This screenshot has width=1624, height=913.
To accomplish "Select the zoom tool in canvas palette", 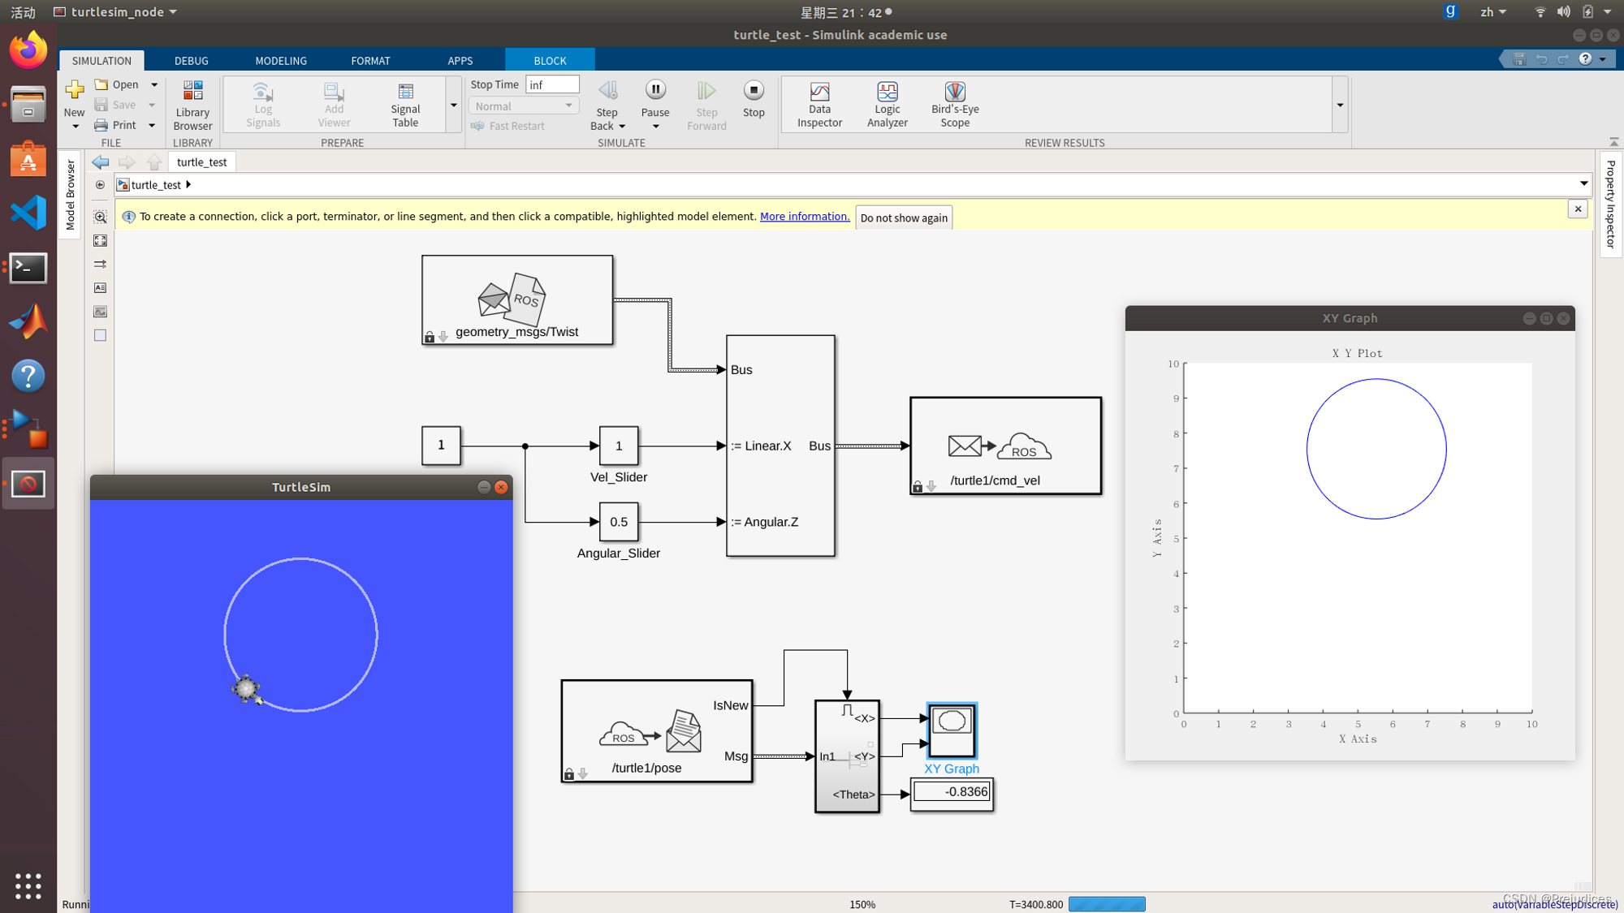I will tap(100, 217).
